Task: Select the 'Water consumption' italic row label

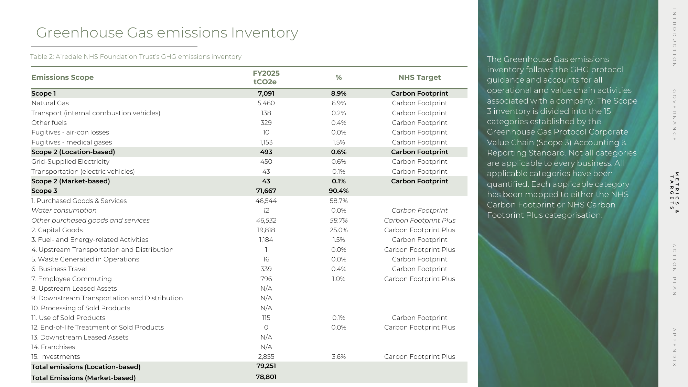Action: 64,211
